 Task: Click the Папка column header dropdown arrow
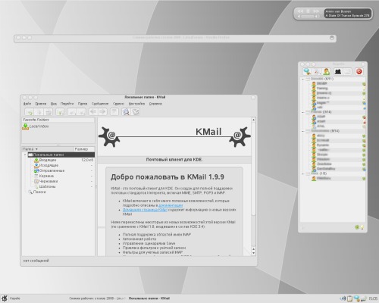(x=36, y=149)
